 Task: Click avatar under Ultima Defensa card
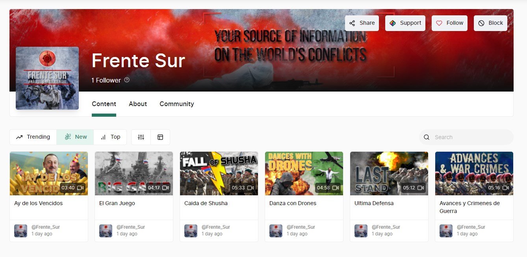(x=361, y=231)
